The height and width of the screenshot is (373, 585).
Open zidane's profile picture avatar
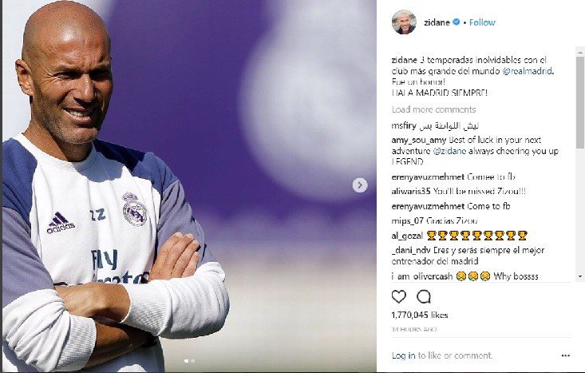click(404, 22)
